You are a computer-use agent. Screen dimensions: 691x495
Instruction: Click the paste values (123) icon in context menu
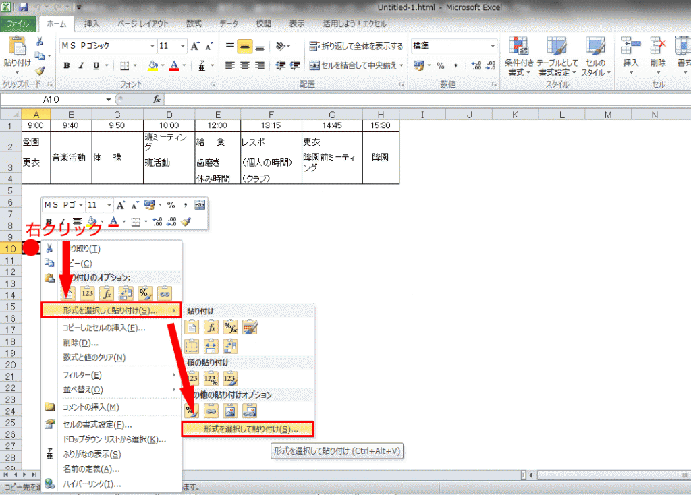pyautogui.click(x=87, y=293)
